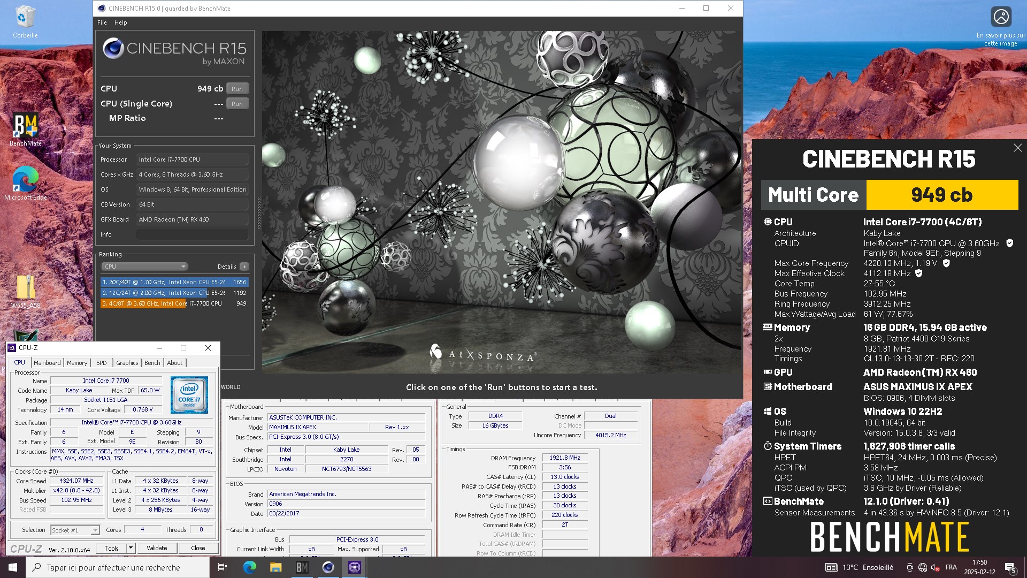Open the Socket #1 selection dropdown
Viewport: 1027px width, 578px height.
75,530
